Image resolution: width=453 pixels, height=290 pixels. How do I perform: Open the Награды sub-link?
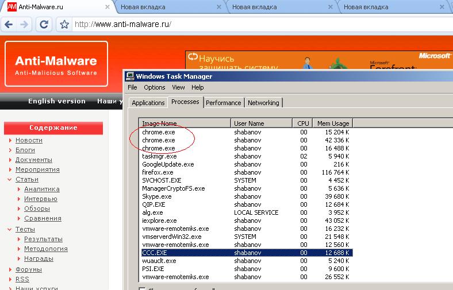coord(39,258)
